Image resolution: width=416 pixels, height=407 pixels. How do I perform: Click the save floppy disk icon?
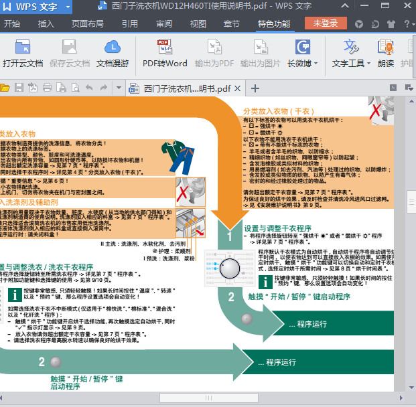19,88
